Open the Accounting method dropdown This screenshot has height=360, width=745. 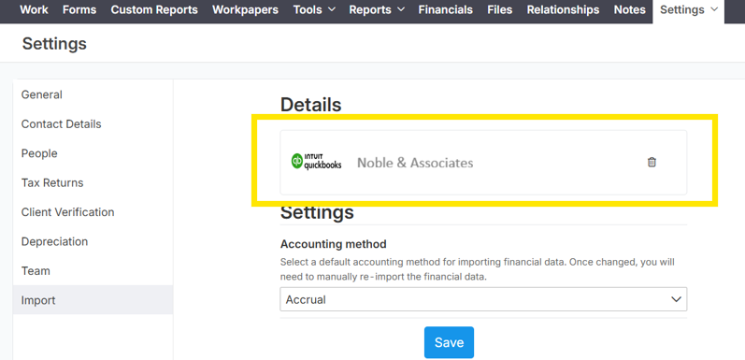483,299
